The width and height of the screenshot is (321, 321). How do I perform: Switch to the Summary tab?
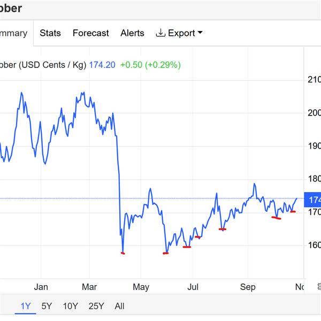pos(13,33)
